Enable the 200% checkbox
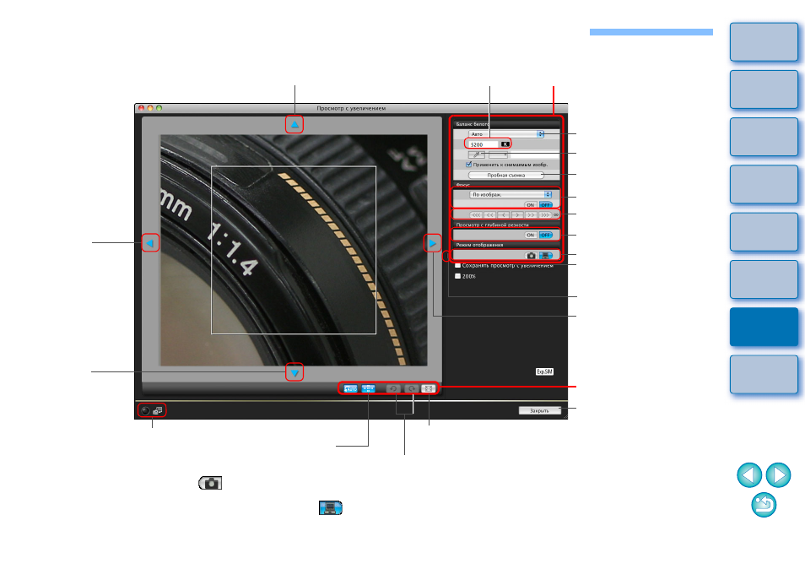This screenshot has width=805, height=569. coord(458,276)
